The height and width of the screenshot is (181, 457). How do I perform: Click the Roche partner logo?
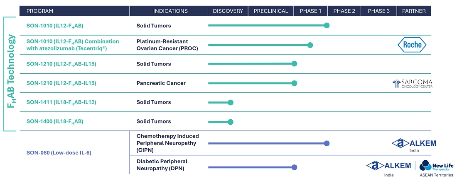click(x=413, y=45)
